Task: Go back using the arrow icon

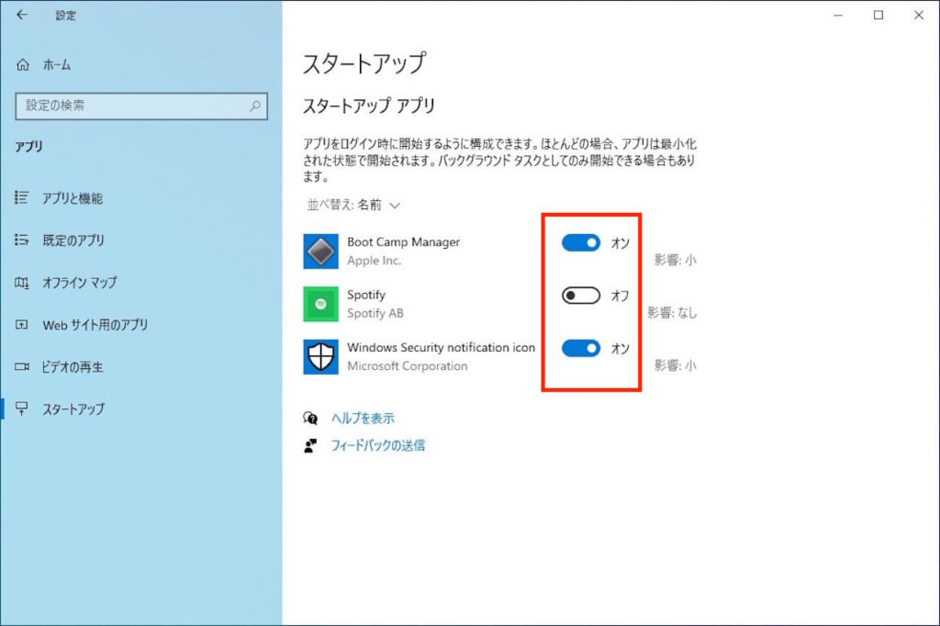Action: coord(22,15)
